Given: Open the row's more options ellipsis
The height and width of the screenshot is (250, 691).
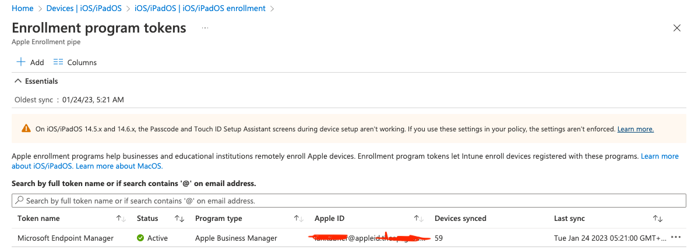Looking at the screenshot, I should (676, 238).
